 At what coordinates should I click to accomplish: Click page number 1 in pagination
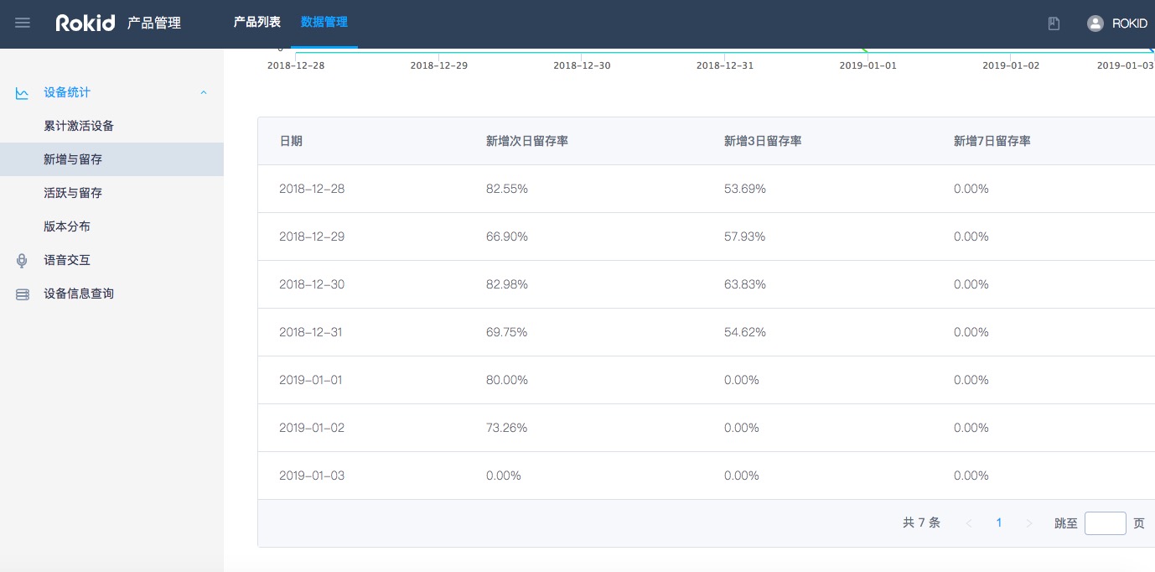tap(999, 523)
